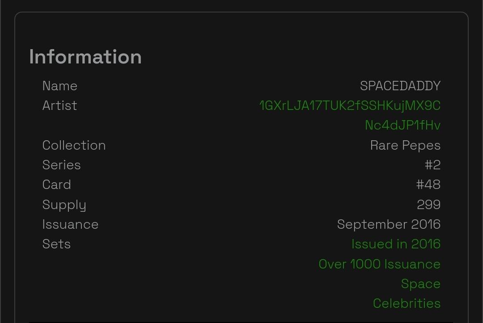Click the Name field label
Screen dimensions: 483x323
[x=60, y=86]
